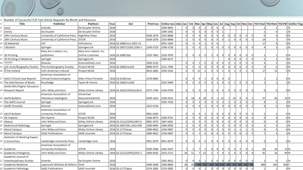303x170 pixels.
Task: Click the 3 Biotech title cell
Action: (x=22, y=47)
